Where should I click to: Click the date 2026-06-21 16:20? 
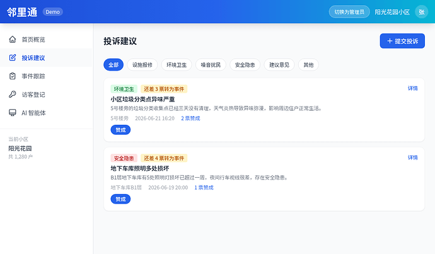coord(155,118)
